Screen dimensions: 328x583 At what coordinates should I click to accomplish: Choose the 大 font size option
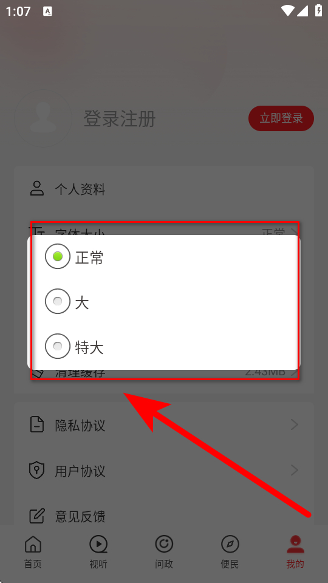click(x=58, y=302)
